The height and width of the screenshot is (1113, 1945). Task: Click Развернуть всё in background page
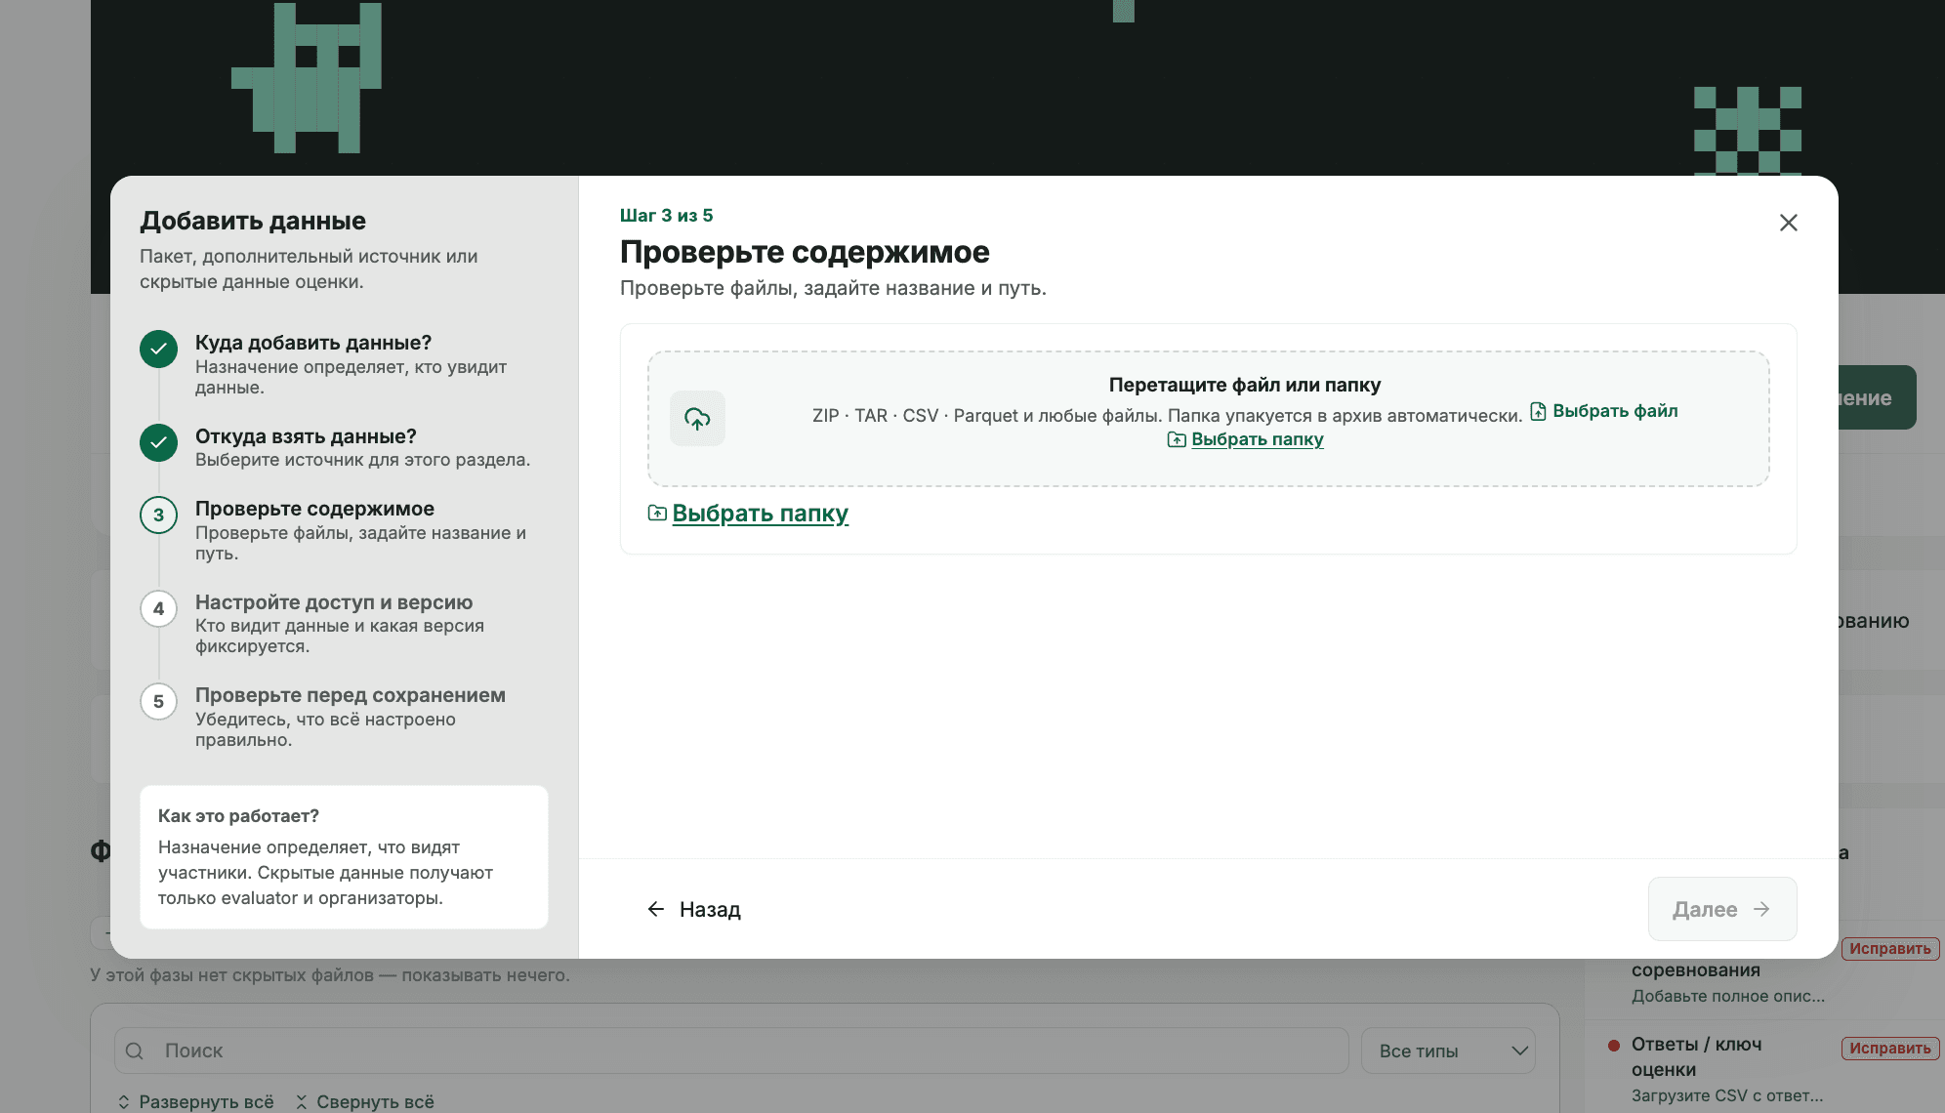195,1101
